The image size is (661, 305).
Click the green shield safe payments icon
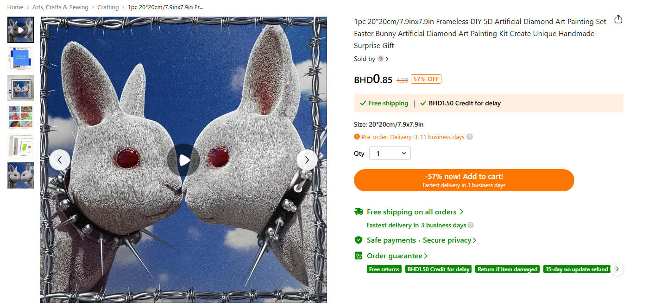pos(359,240)
